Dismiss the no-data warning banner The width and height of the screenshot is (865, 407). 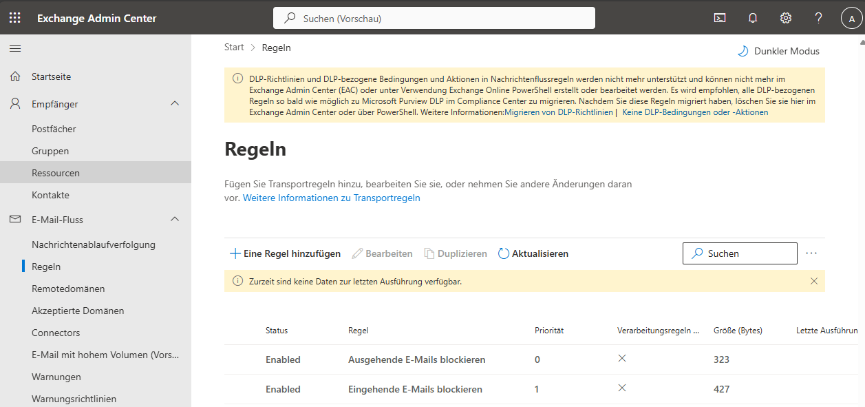[814, 281]
